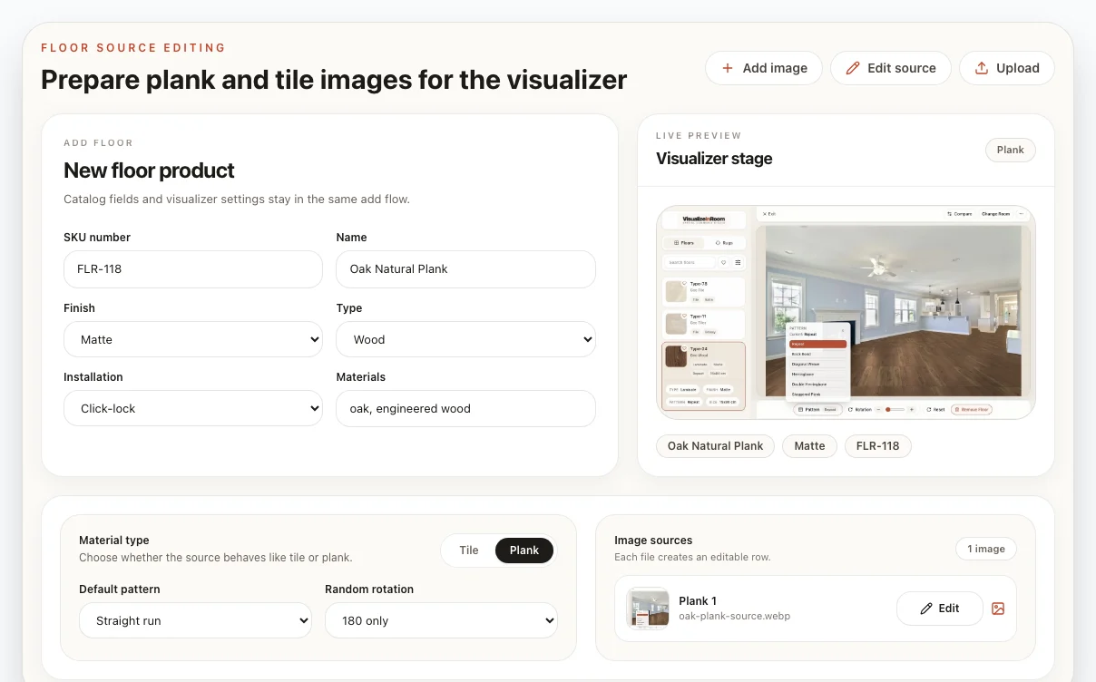Click the Plank 1 thumbnail
Viewport: 1096px width, 682px height.
648,609
